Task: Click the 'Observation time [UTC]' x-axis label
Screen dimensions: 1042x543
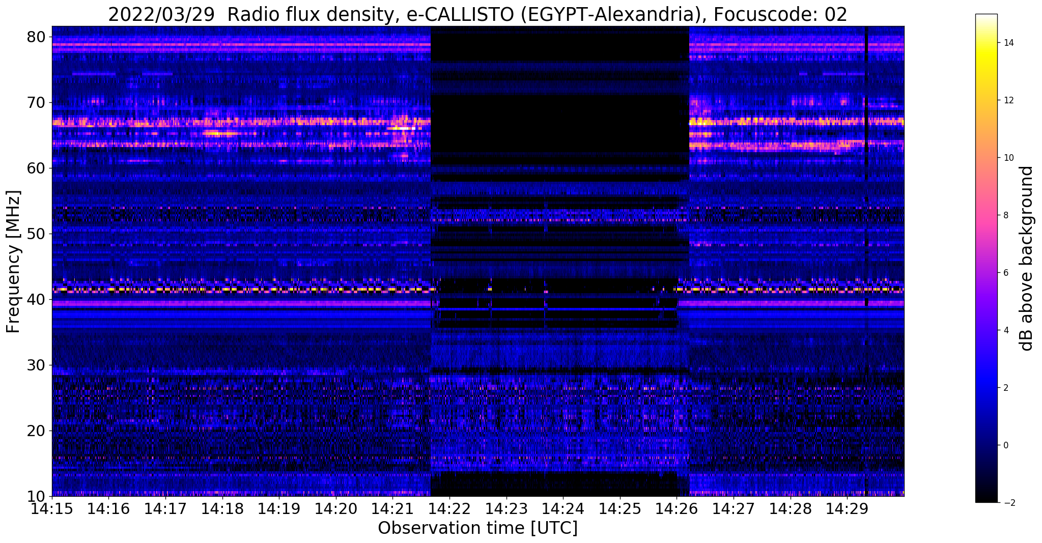Action: 477,528
